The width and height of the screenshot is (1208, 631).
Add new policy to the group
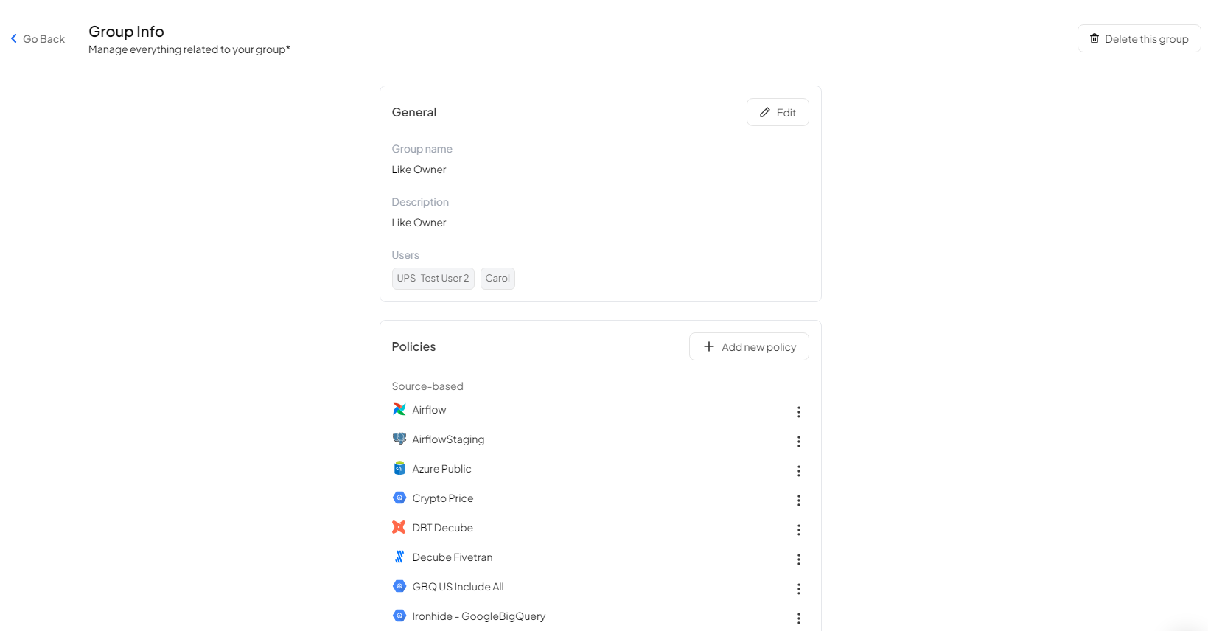pyautogui.click(x=749, y=346)
